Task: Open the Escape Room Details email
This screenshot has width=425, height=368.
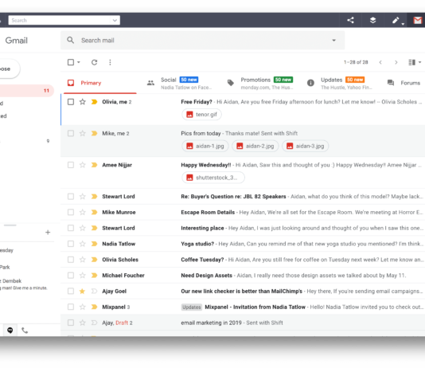Action: pos(243,213)
